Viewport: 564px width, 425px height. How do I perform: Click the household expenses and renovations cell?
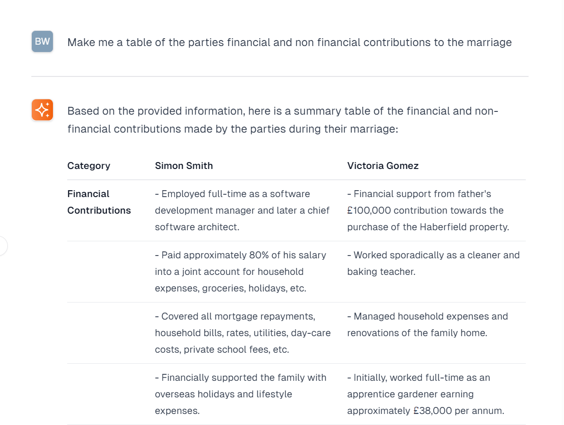427,325
